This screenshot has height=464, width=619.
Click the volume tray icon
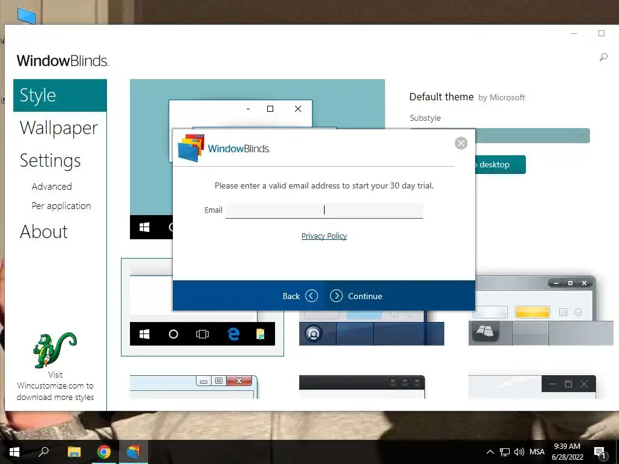point(519,452)
